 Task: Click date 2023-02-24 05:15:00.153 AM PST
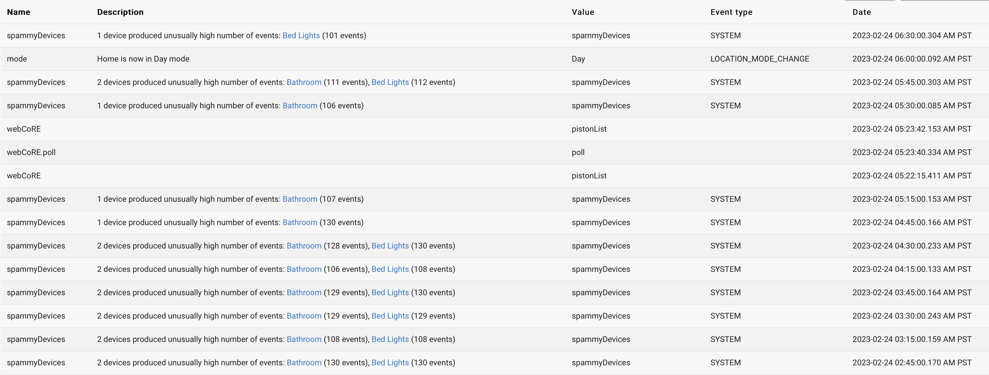[912, 199]
